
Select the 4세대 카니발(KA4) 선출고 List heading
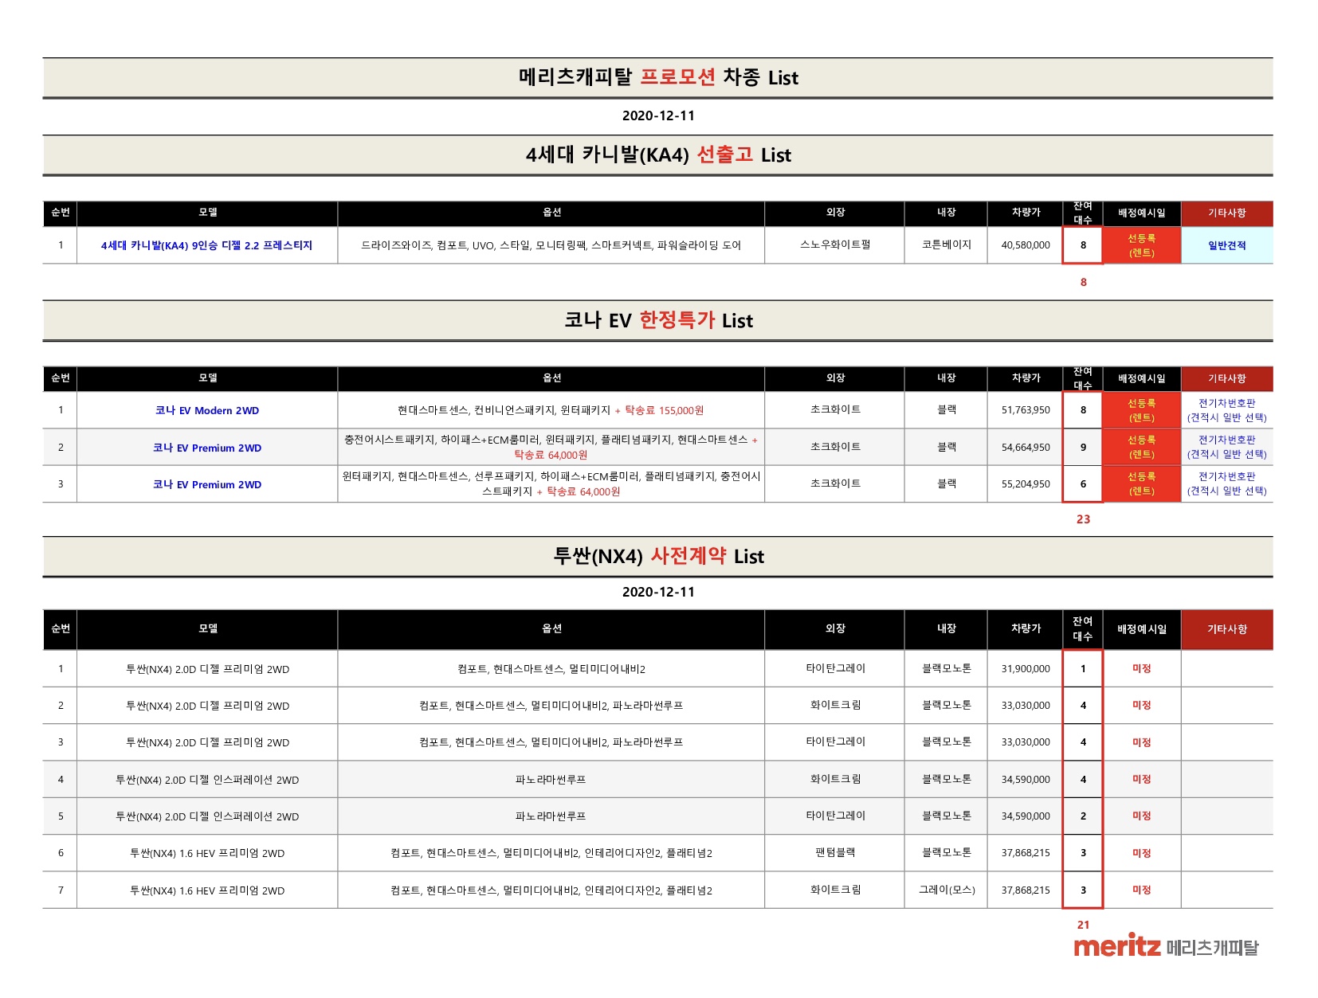click(658, 155)
